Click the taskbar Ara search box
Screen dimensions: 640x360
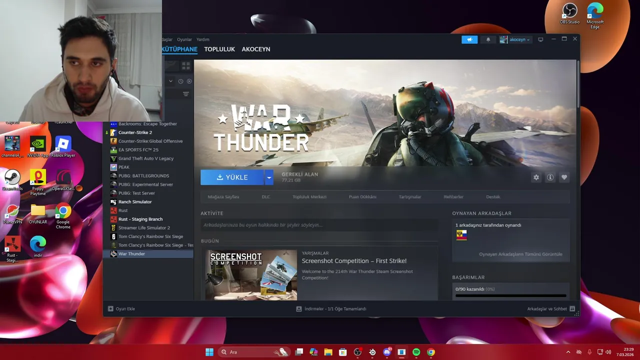click(254, 352)
